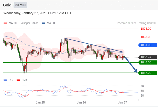Click the blue MA 50 legend swatch
The height and width of the screenshot is (107, 158).
click(x=43, y=23)
